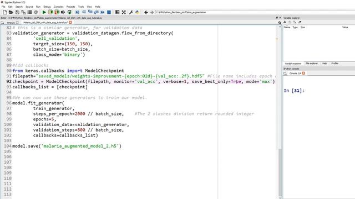
Task: Maximize the current pane
Action: 117,12
